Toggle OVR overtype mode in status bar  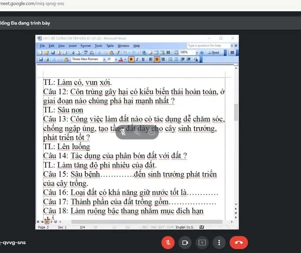(x=170, y=227)
